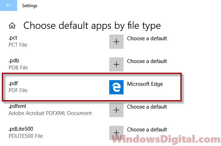Click the 'PDLITE500 File' description
The width and height of the screenshot is (221, 146).
(26, 136)
